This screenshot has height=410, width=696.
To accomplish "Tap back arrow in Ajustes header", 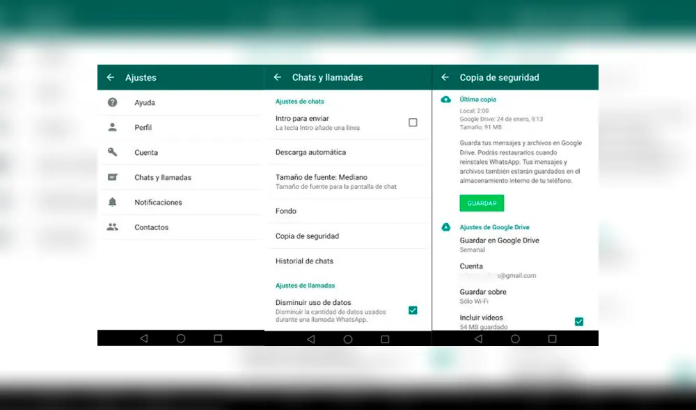I will 110,77.
